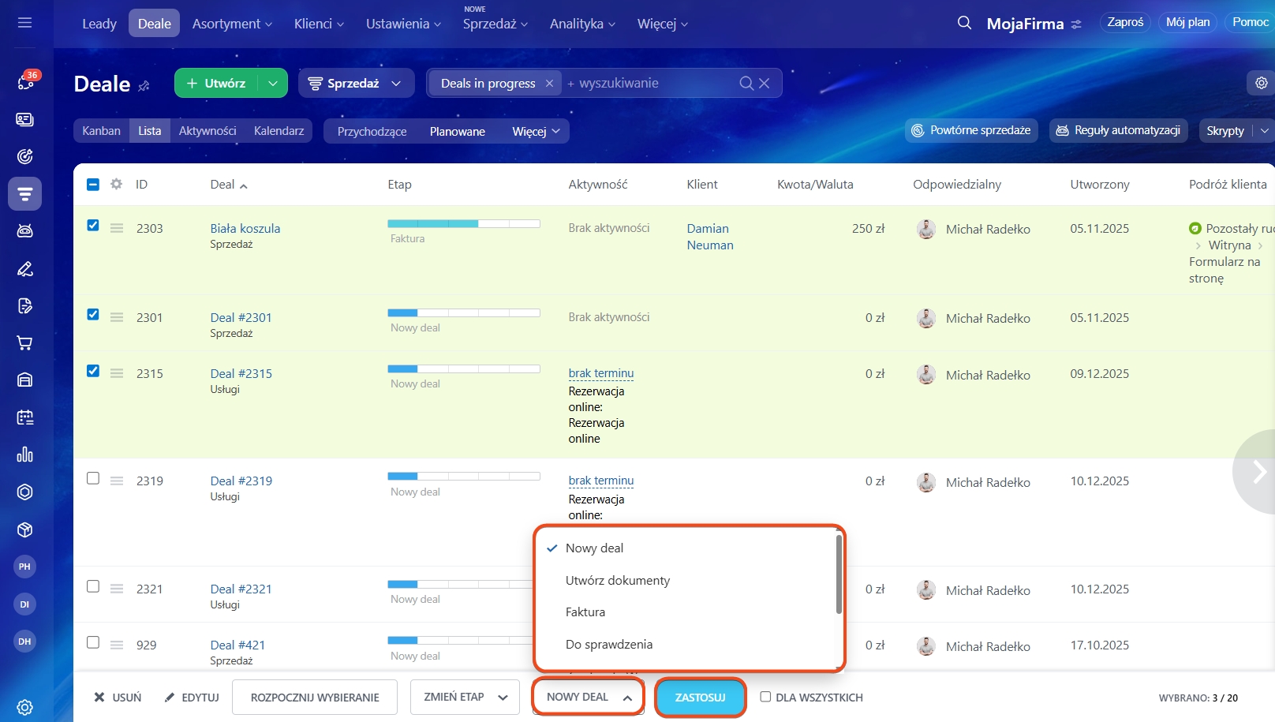Choose Faktura from the stage list
This screenshot has height=722, width=1275.
coord(585,612)
